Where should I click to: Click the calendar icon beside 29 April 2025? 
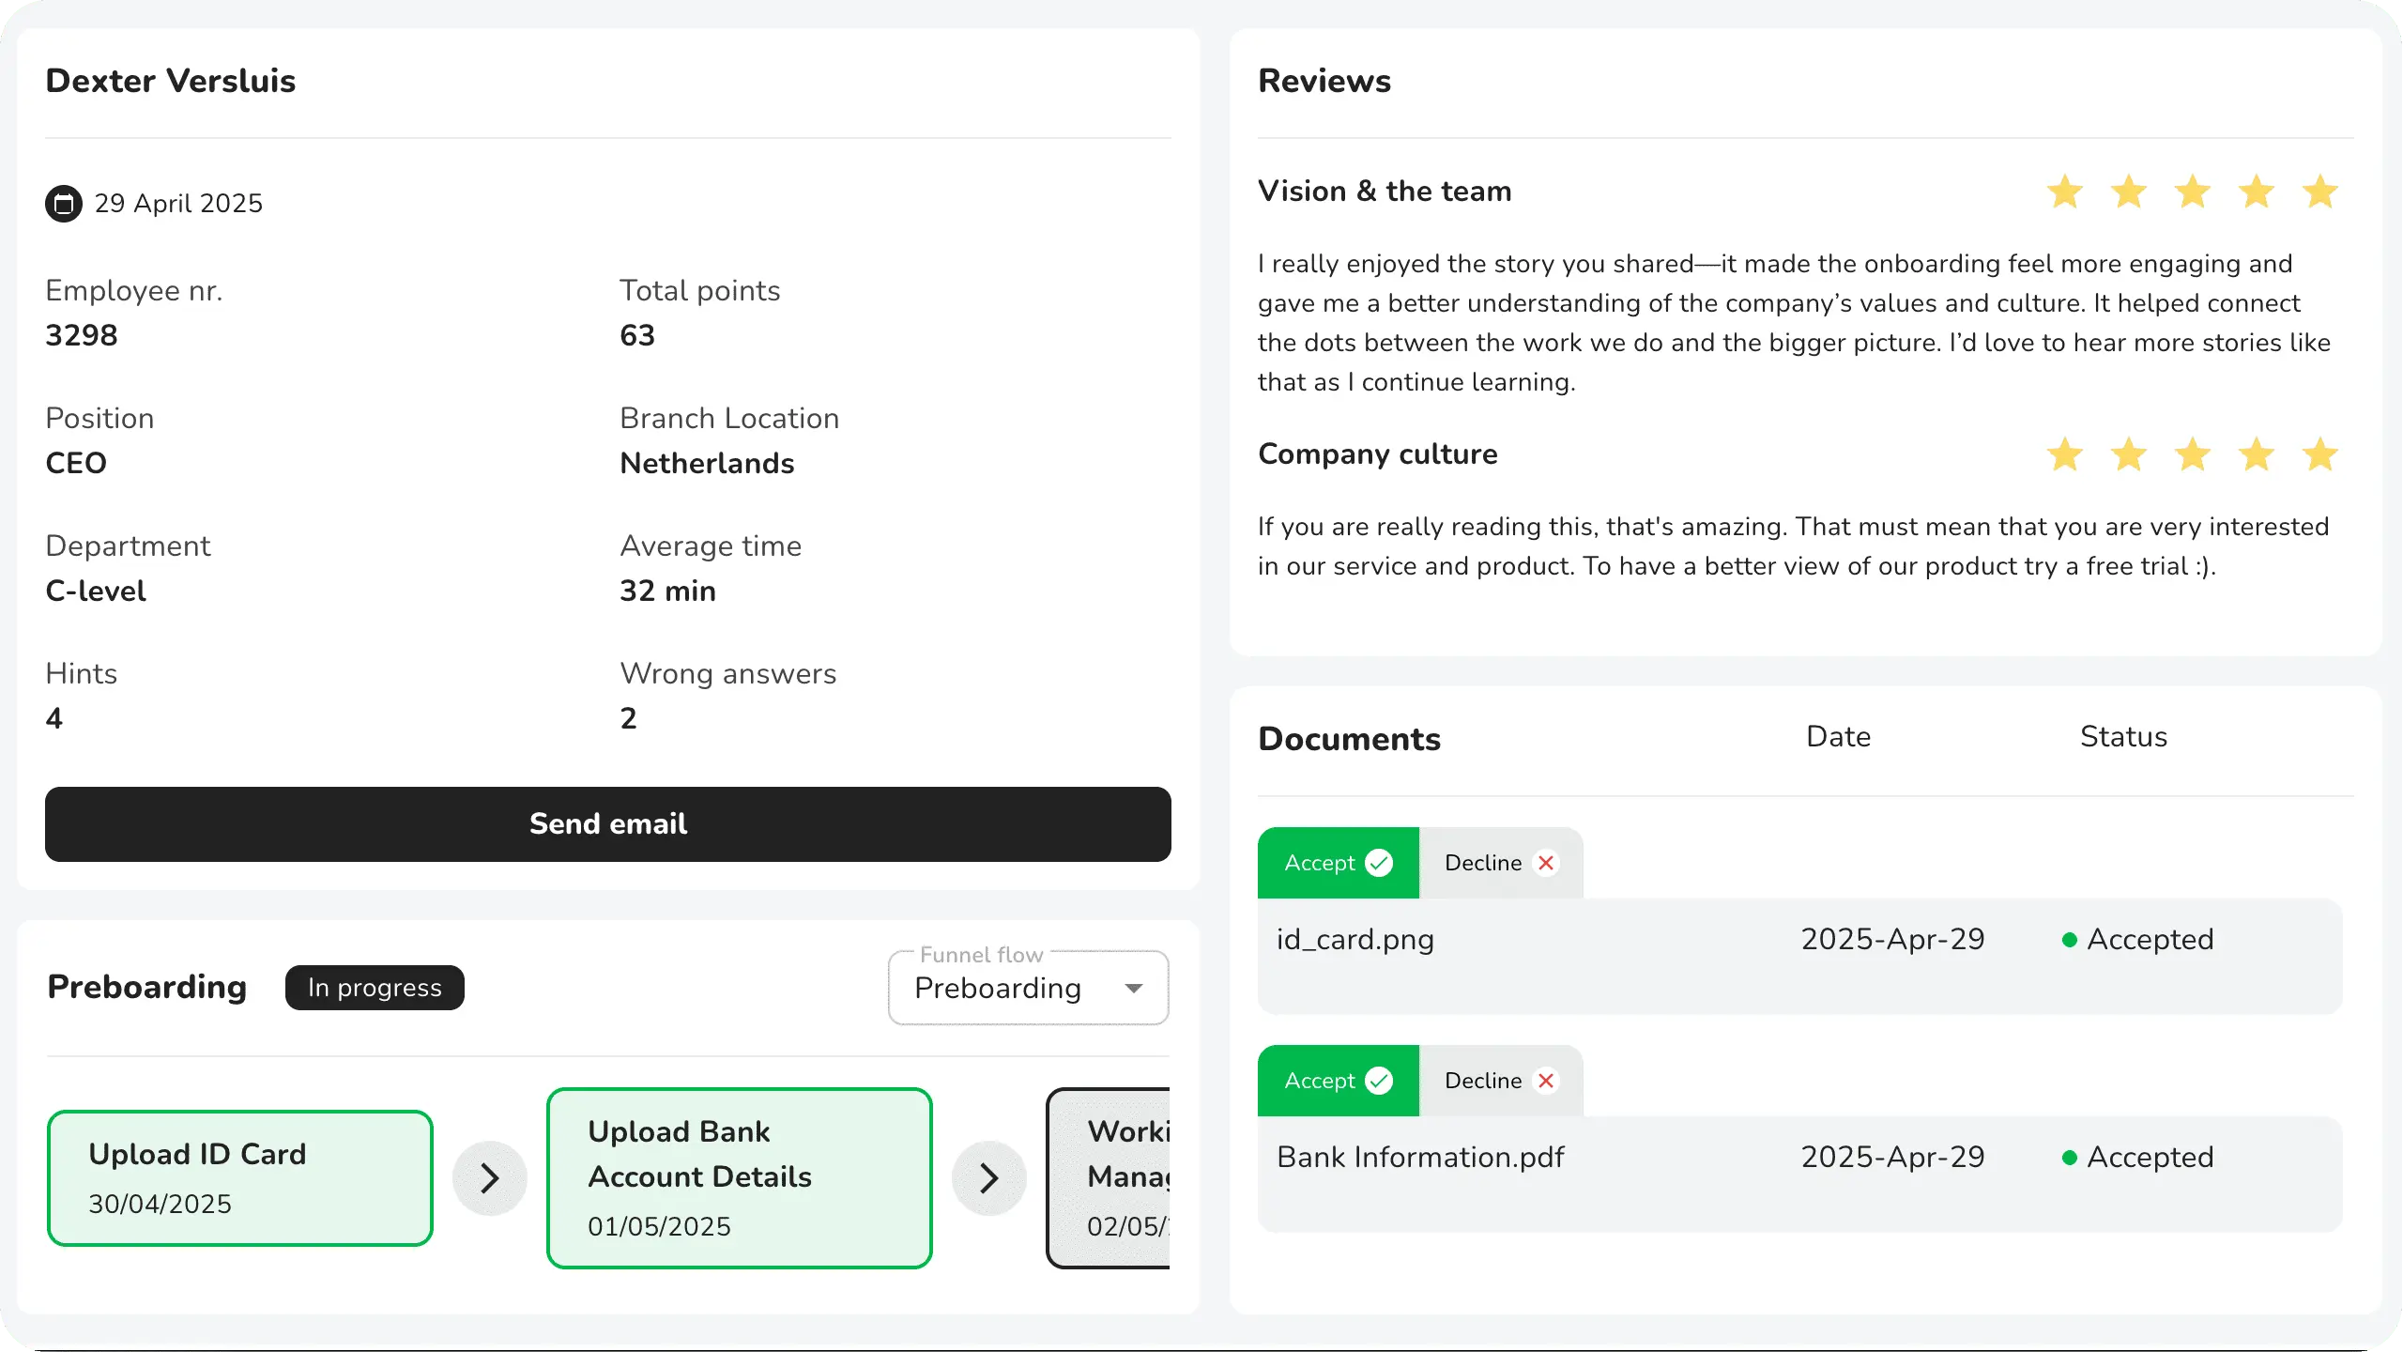pyautogui.click(x=64, y=204)
